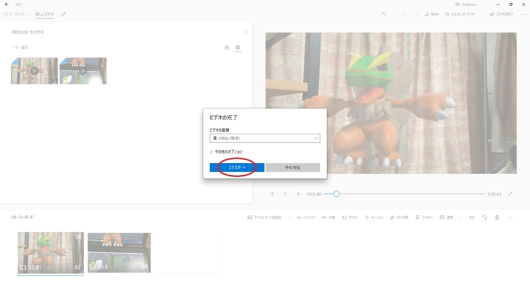Toggle full screen preview icon
Viewport: 530px width, 287px height.
point(511,194)
